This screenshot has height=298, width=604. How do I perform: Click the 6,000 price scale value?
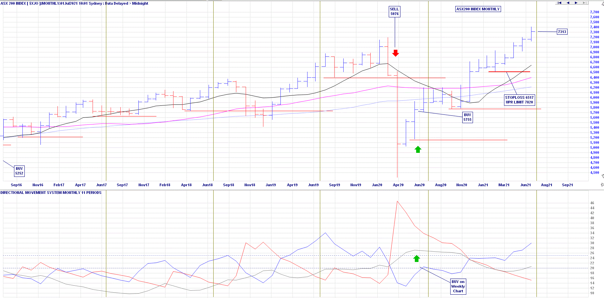pos(595,97)
